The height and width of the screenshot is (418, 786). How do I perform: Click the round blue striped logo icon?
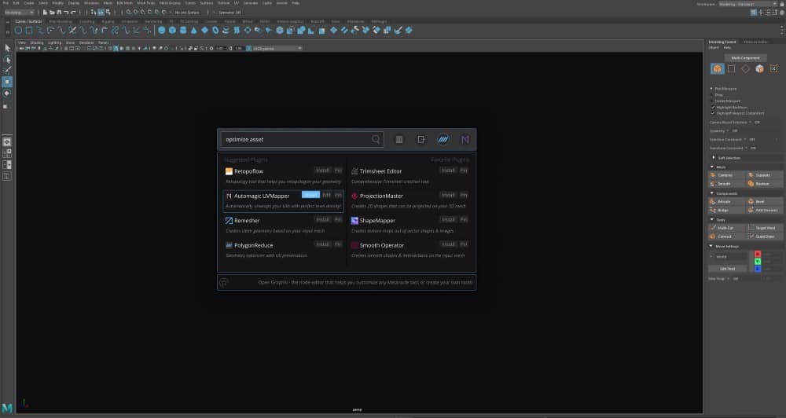coord(443,139)
